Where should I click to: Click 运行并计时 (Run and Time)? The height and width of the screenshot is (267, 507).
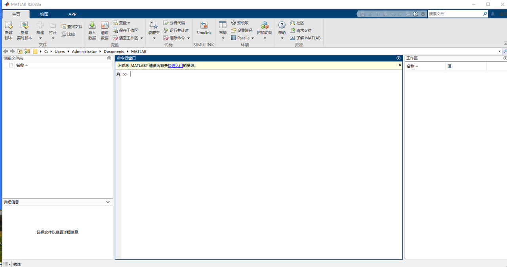click(176, 30)
